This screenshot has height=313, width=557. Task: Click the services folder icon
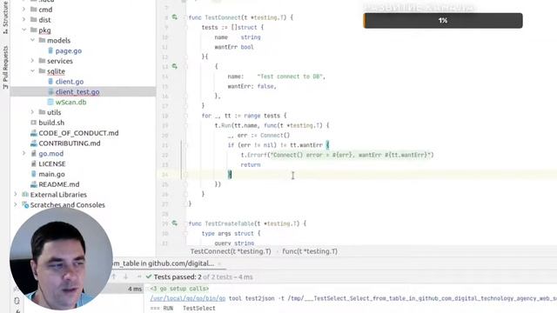42,61
